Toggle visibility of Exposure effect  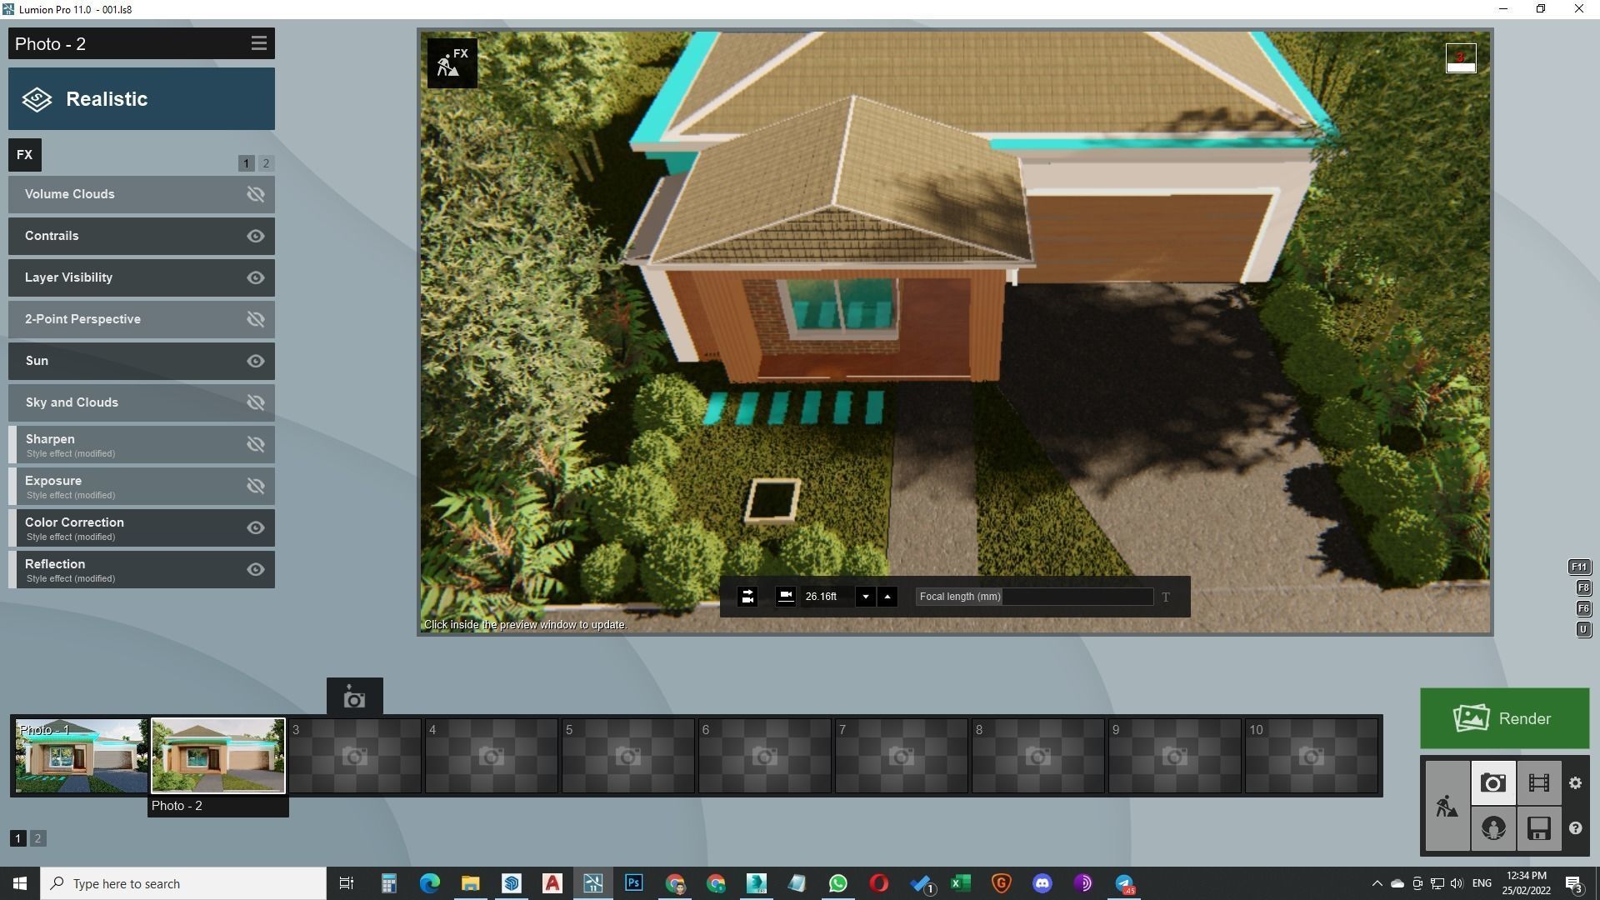(256, 486)
